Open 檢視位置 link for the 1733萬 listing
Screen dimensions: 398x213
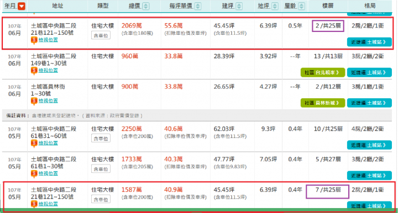coord(48,173)
